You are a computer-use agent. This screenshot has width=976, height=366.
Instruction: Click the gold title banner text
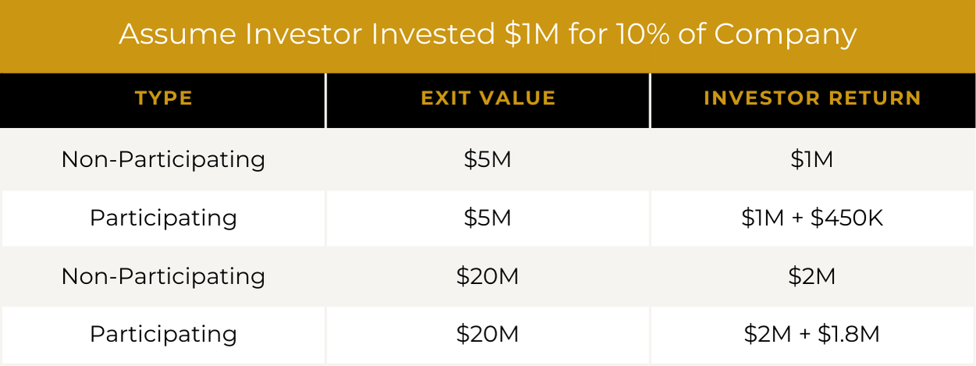coord(487,34)
